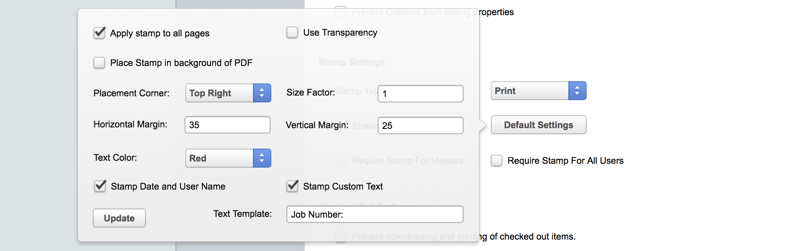The width and height of the screenshot is (807, 251).
Task: Focus the Vertical Margin input field
Action: click(x=420, y=125)
